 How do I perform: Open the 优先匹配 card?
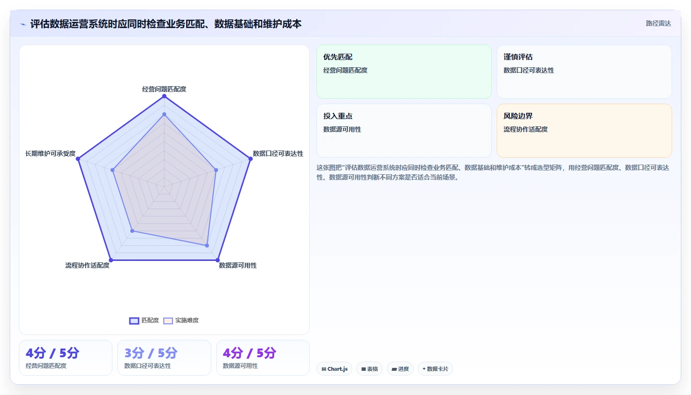404,72
